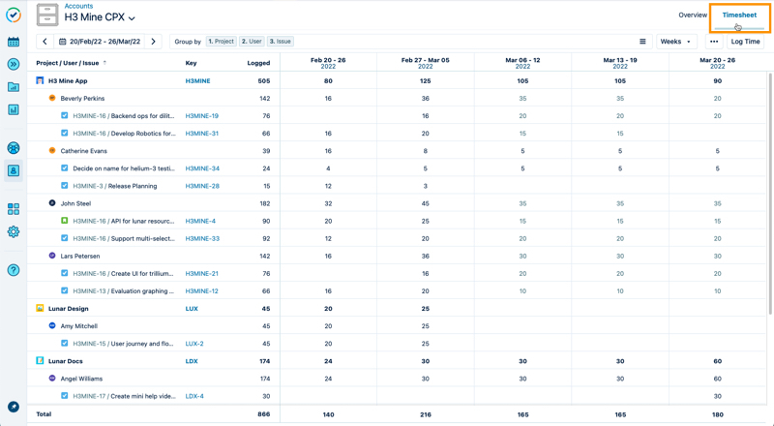Go to the previous date period arrow
The width and height of the screenshot is (774, 426).
click(x=45, y=42)
